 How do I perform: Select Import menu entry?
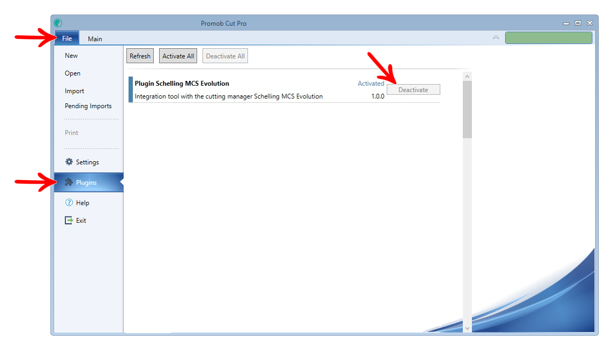[74, 91]
